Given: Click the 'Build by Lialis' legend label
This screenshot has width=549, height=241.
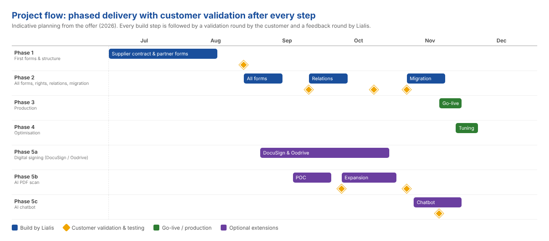Looking at the screenshot, I should (x=37, y=228).
